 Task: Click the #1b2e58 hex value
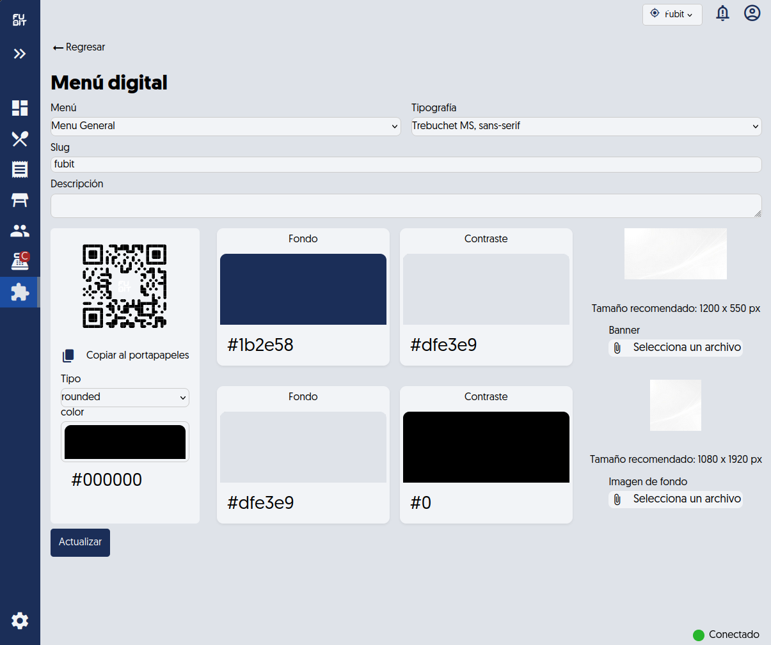click(x=260, y=345)
